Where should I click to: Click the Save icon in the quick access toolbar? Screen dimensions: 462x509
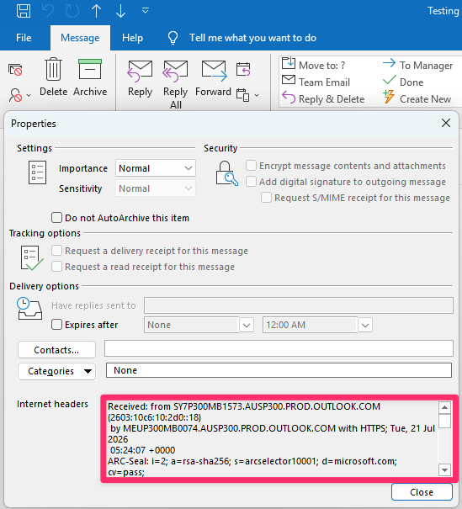24,11
